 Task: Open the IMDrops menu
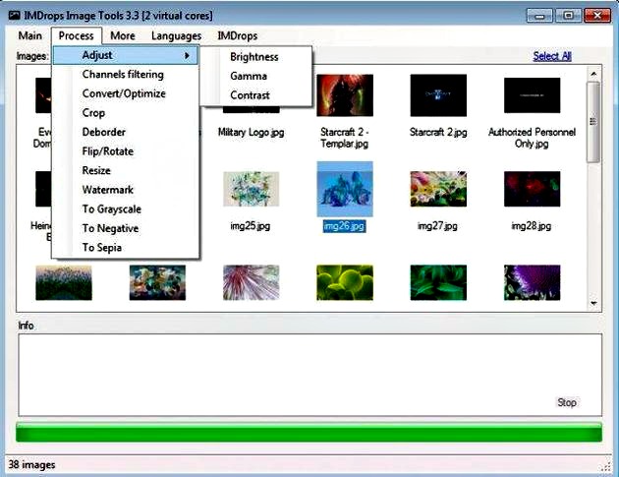[237, 36]
